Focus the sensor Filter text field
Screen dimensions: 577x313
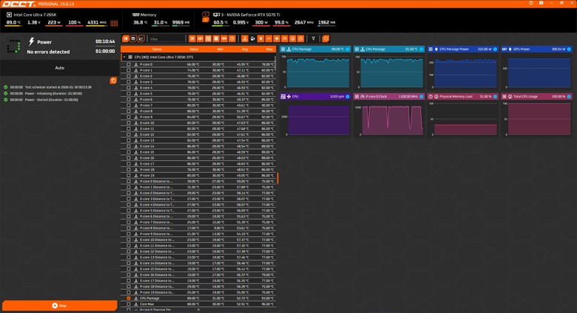[166, 38]
